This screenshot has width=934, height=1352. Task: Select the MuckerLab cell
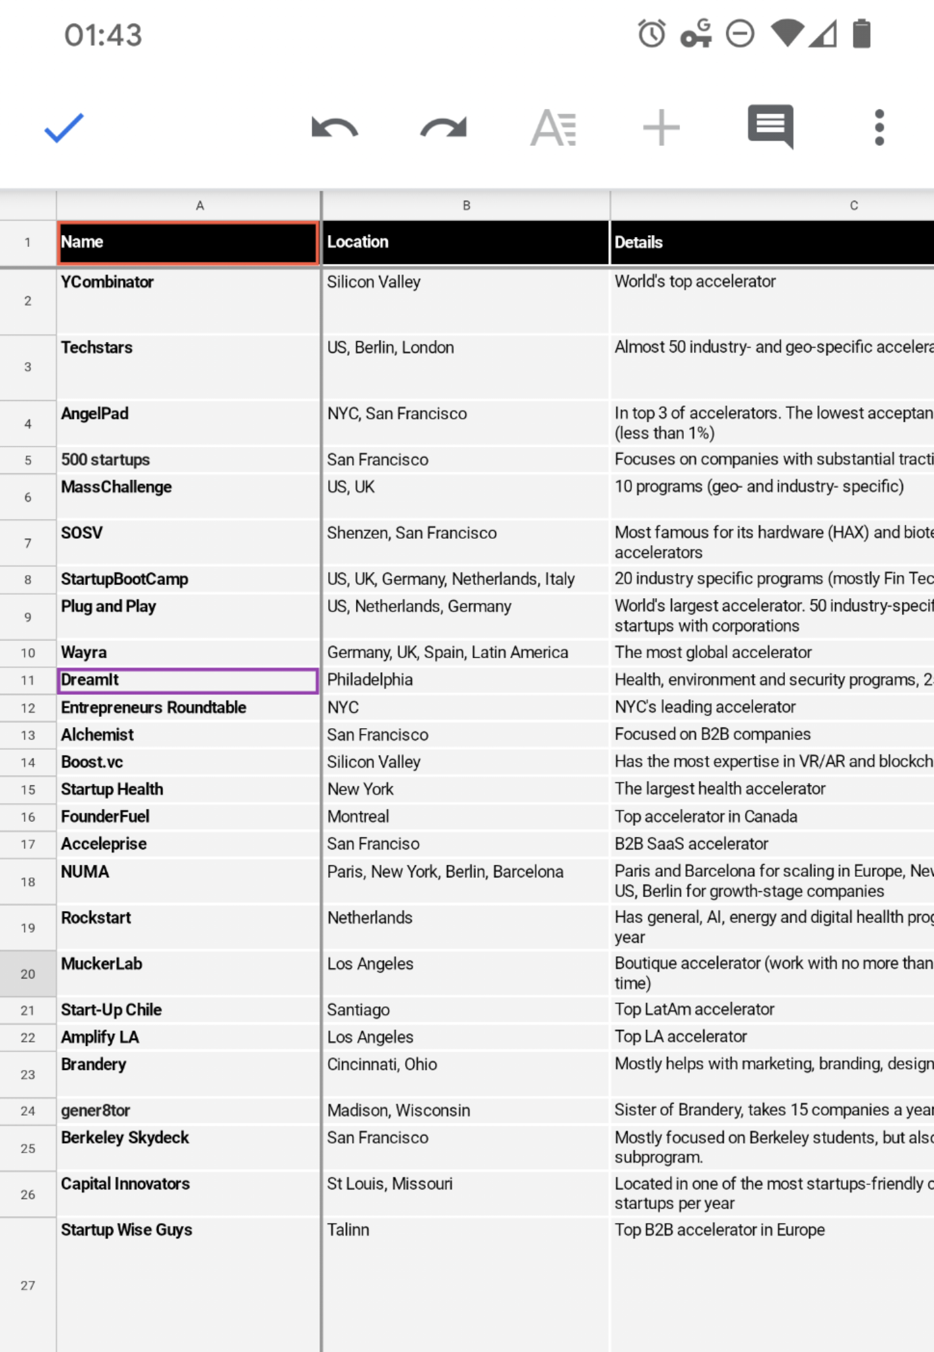coord(189,974)
